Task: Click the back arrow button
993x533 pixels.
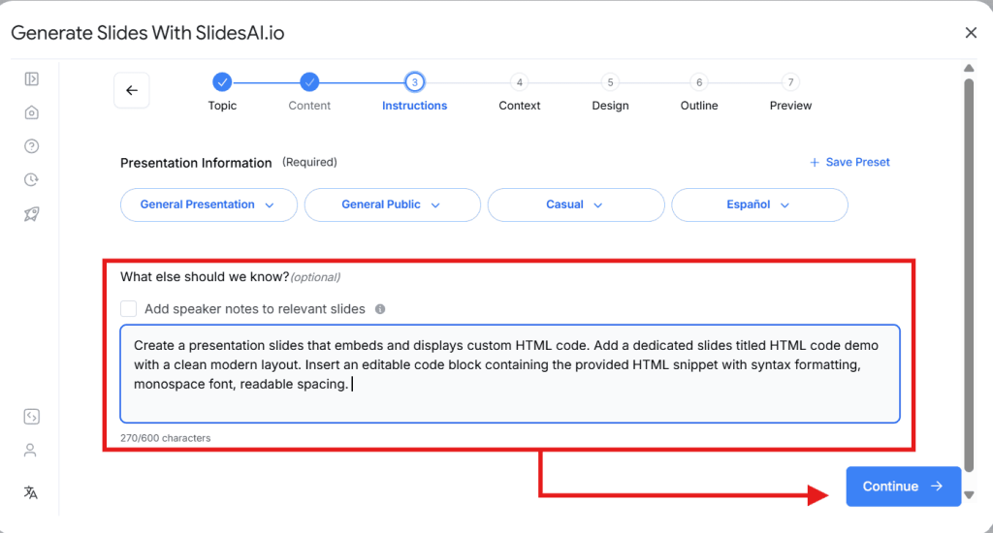Action: [132, 90]
